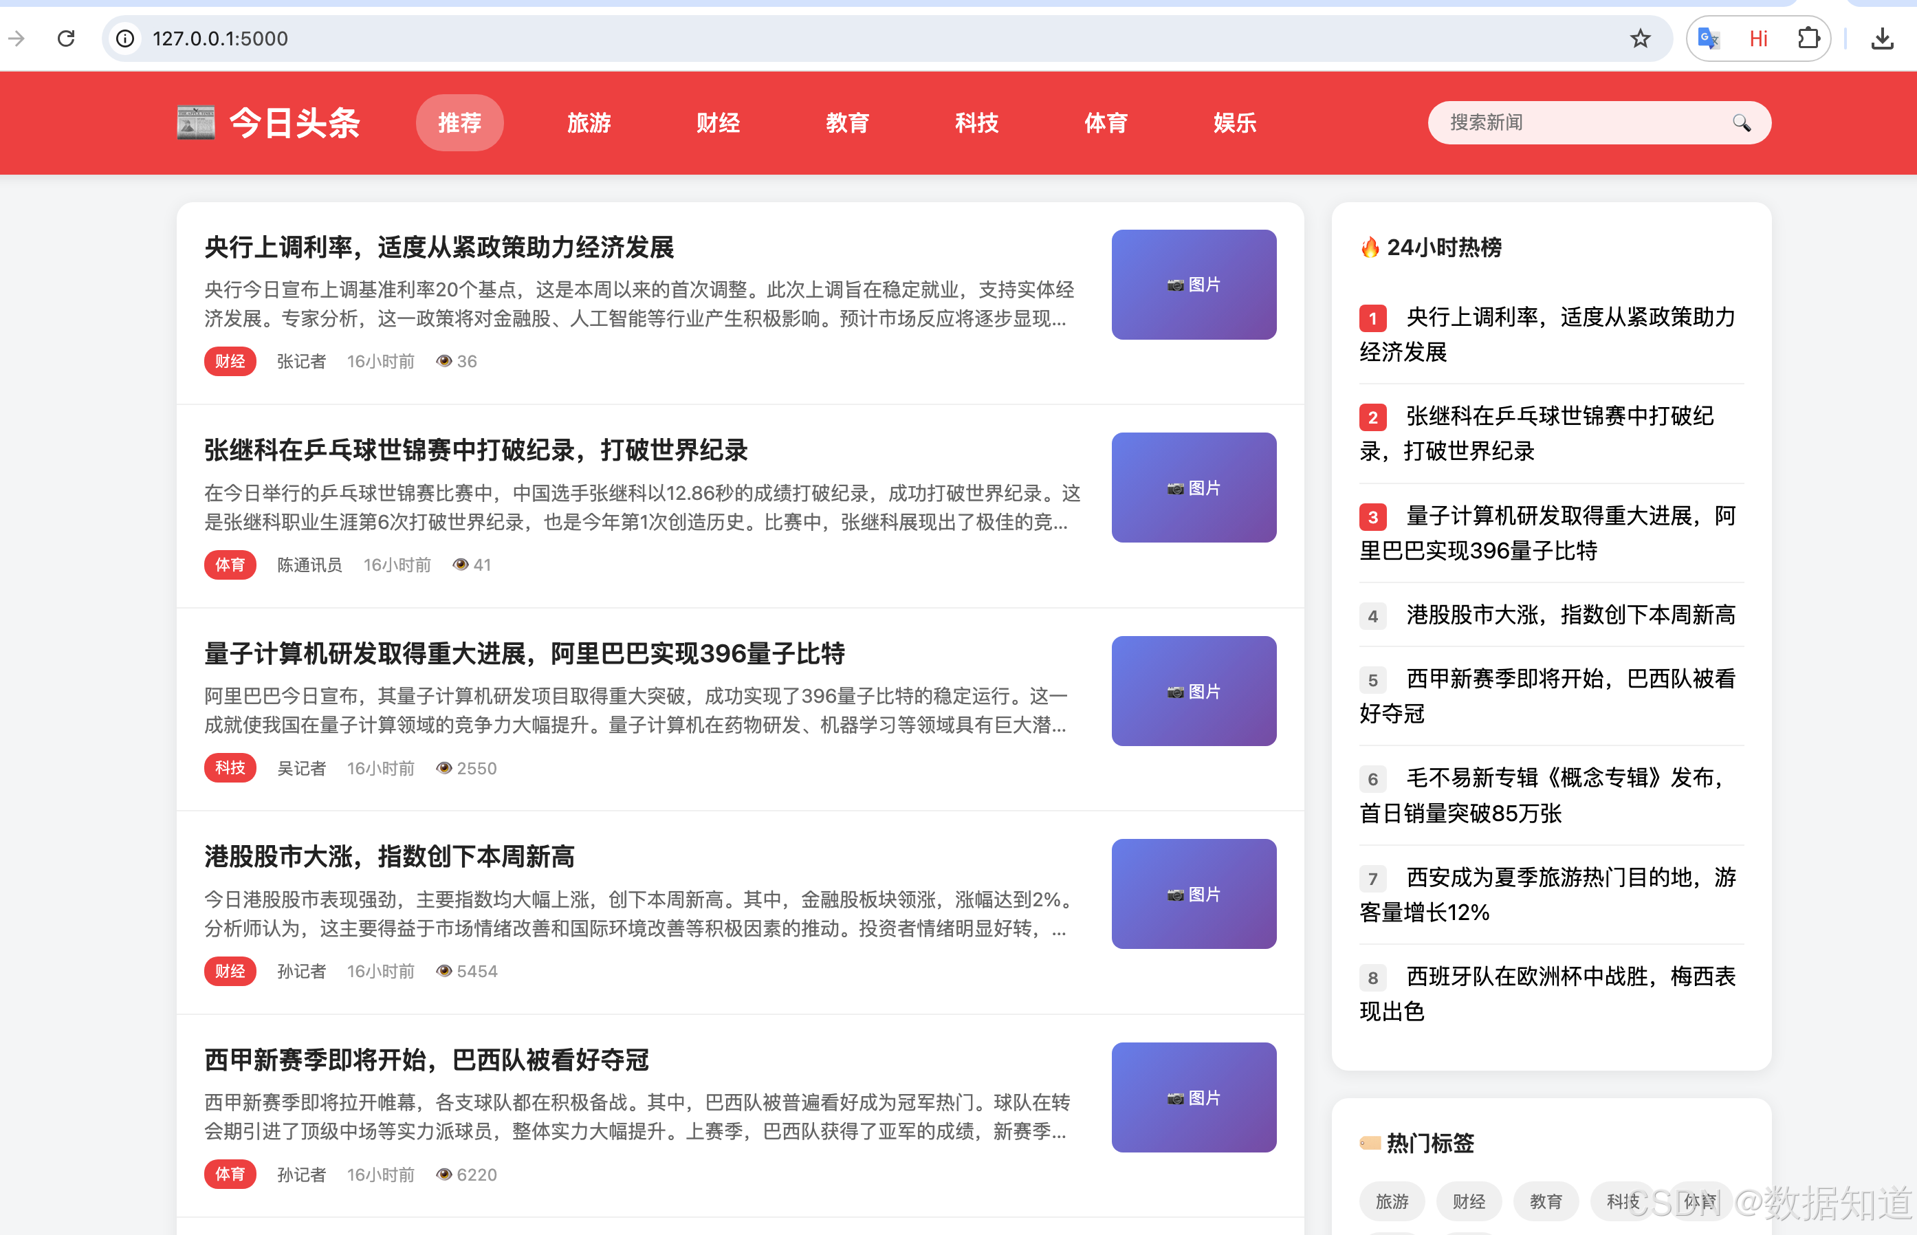Click the eye view-count icon next to 2550
Screen dimensions: 1917x1235
click(443, 767)
